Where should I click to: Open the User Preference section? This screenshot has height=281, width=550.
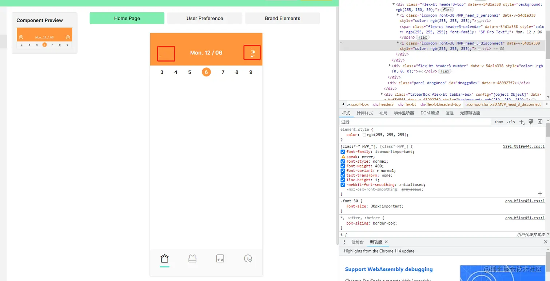(205, 18)
